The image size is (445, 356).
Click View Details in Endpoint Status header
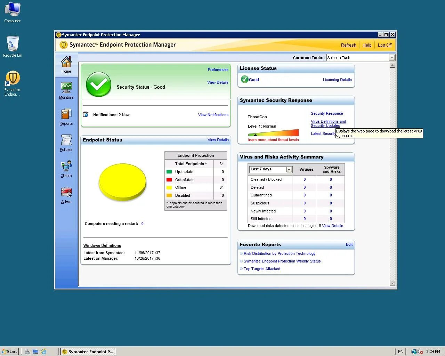pyautogui.click(x=218, y=140)
